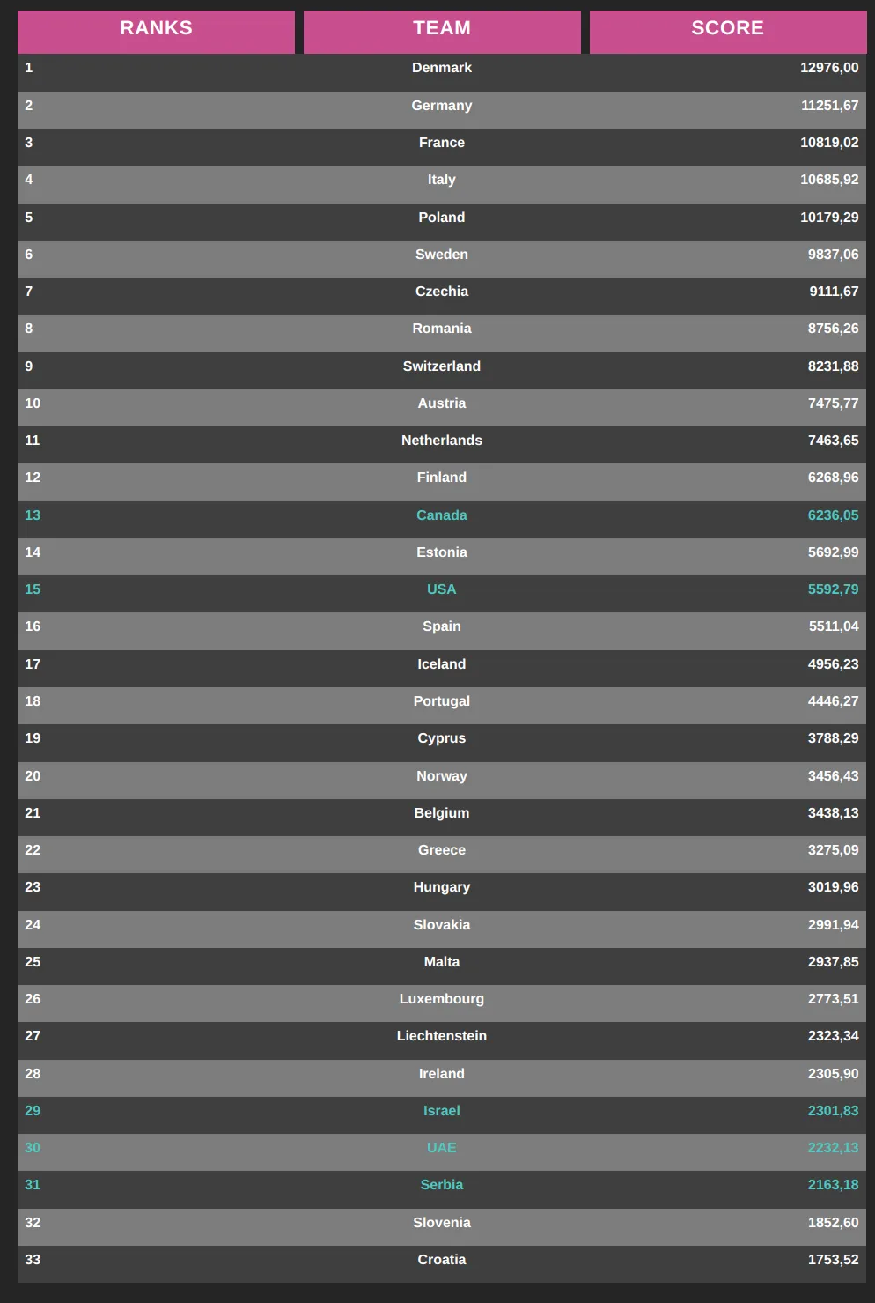Click the highlighted Israel team name
The height and width of the screenshot is (1303, 875).
coord(442,1111)
